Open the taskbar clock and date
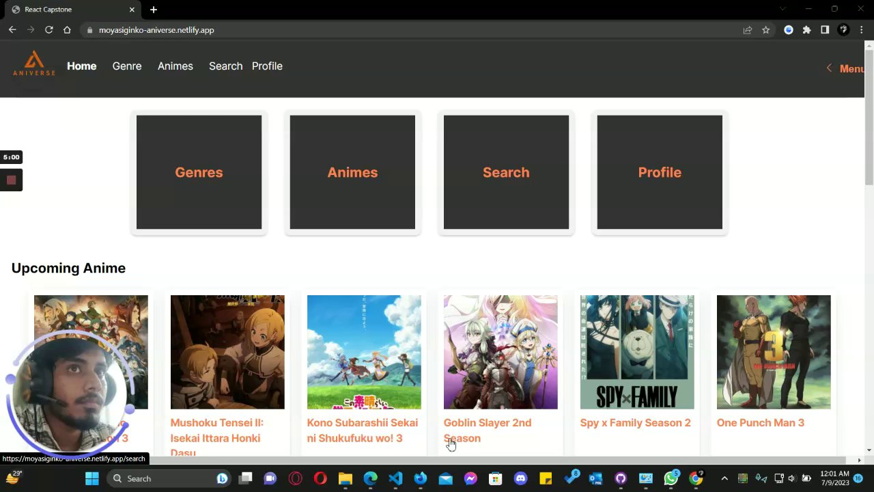The image size is (874, 492). [835, 478]
